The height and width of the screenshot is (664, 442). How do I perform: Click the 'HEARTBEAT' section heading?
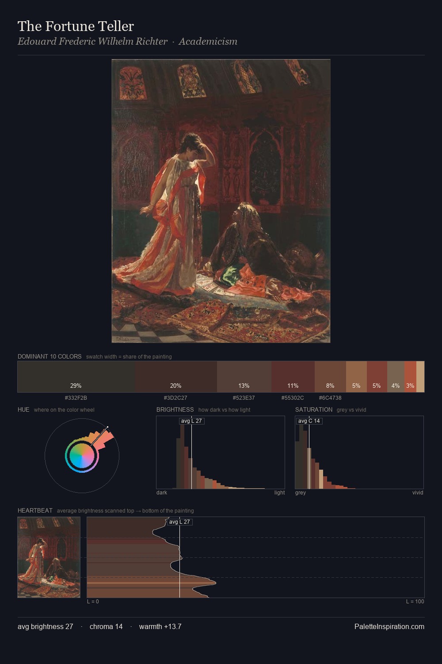click(x=35, y=510)
